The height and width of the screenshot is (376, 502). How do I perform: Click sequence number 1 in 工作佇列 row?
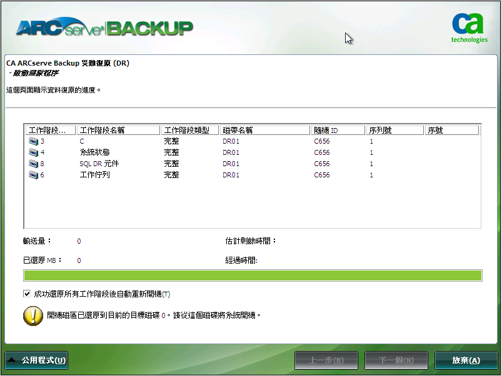coord(371,175)
